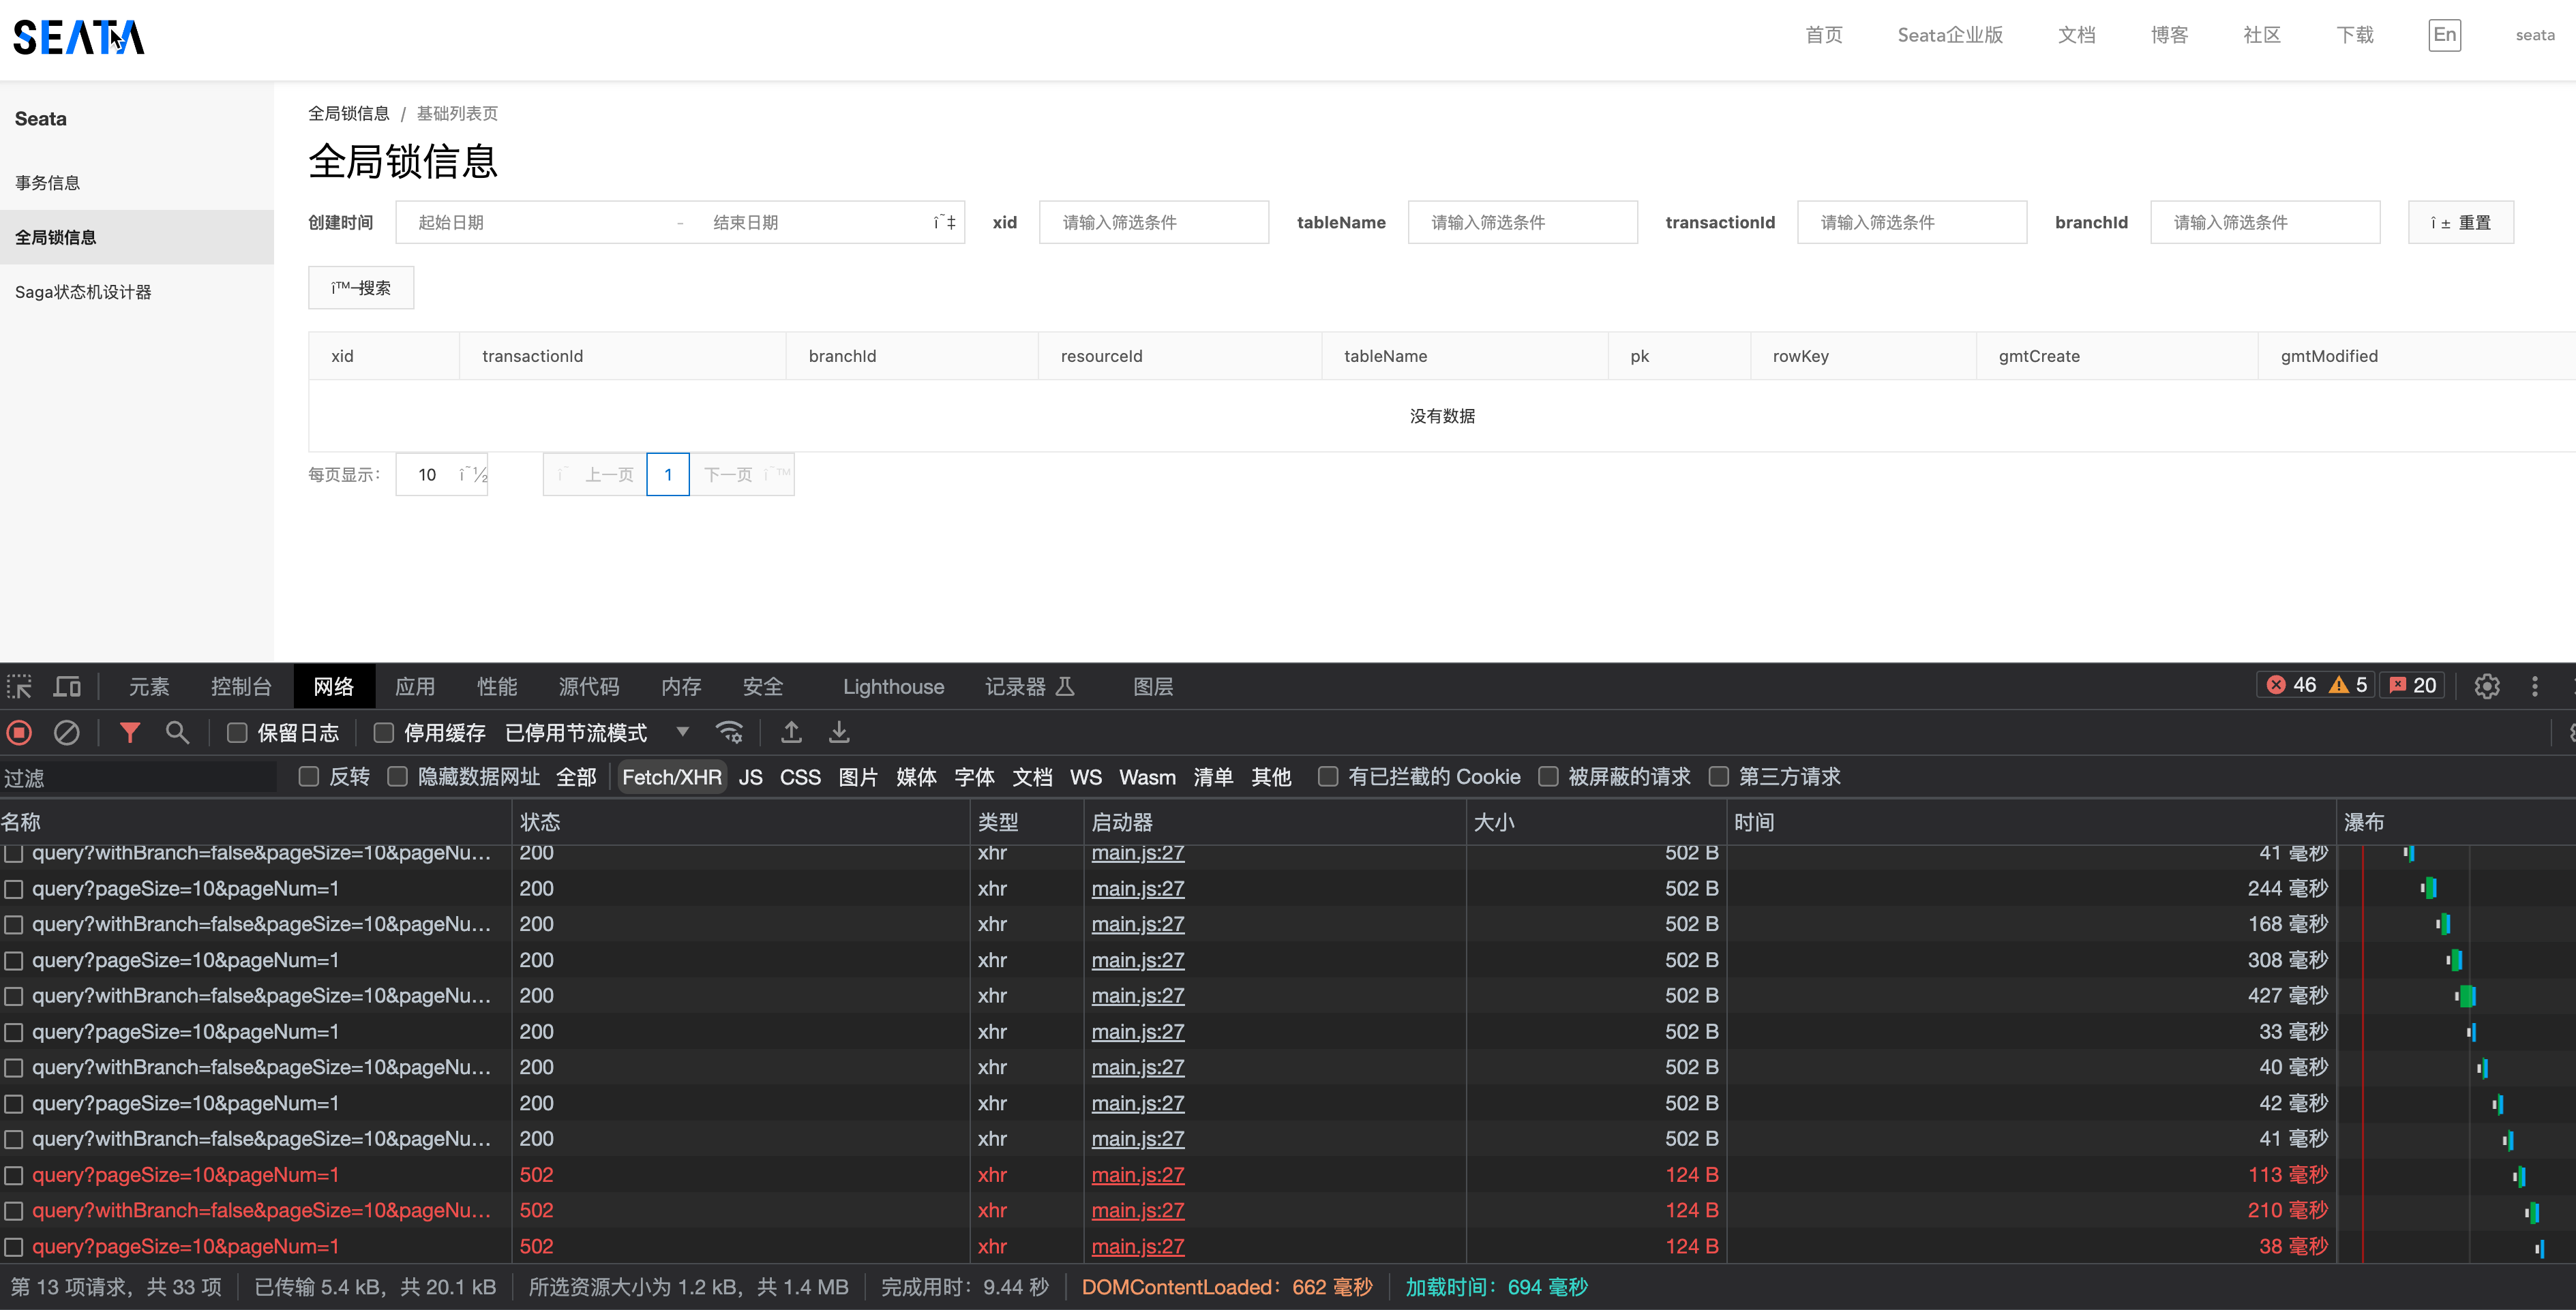This screenshot has width=2576, height=1310.
Task: Stop recording network log
Action: 19,733
